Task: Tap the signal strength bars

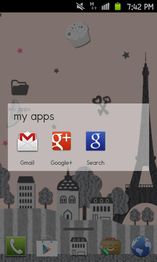Action: click(105, 7)
